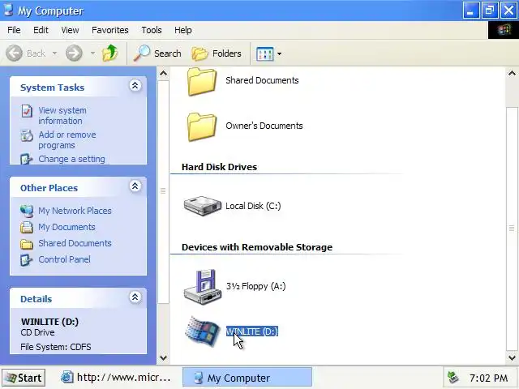Click the Owner's Documents label
Viewport: 519px width, 389px height.
coord(264,126)
